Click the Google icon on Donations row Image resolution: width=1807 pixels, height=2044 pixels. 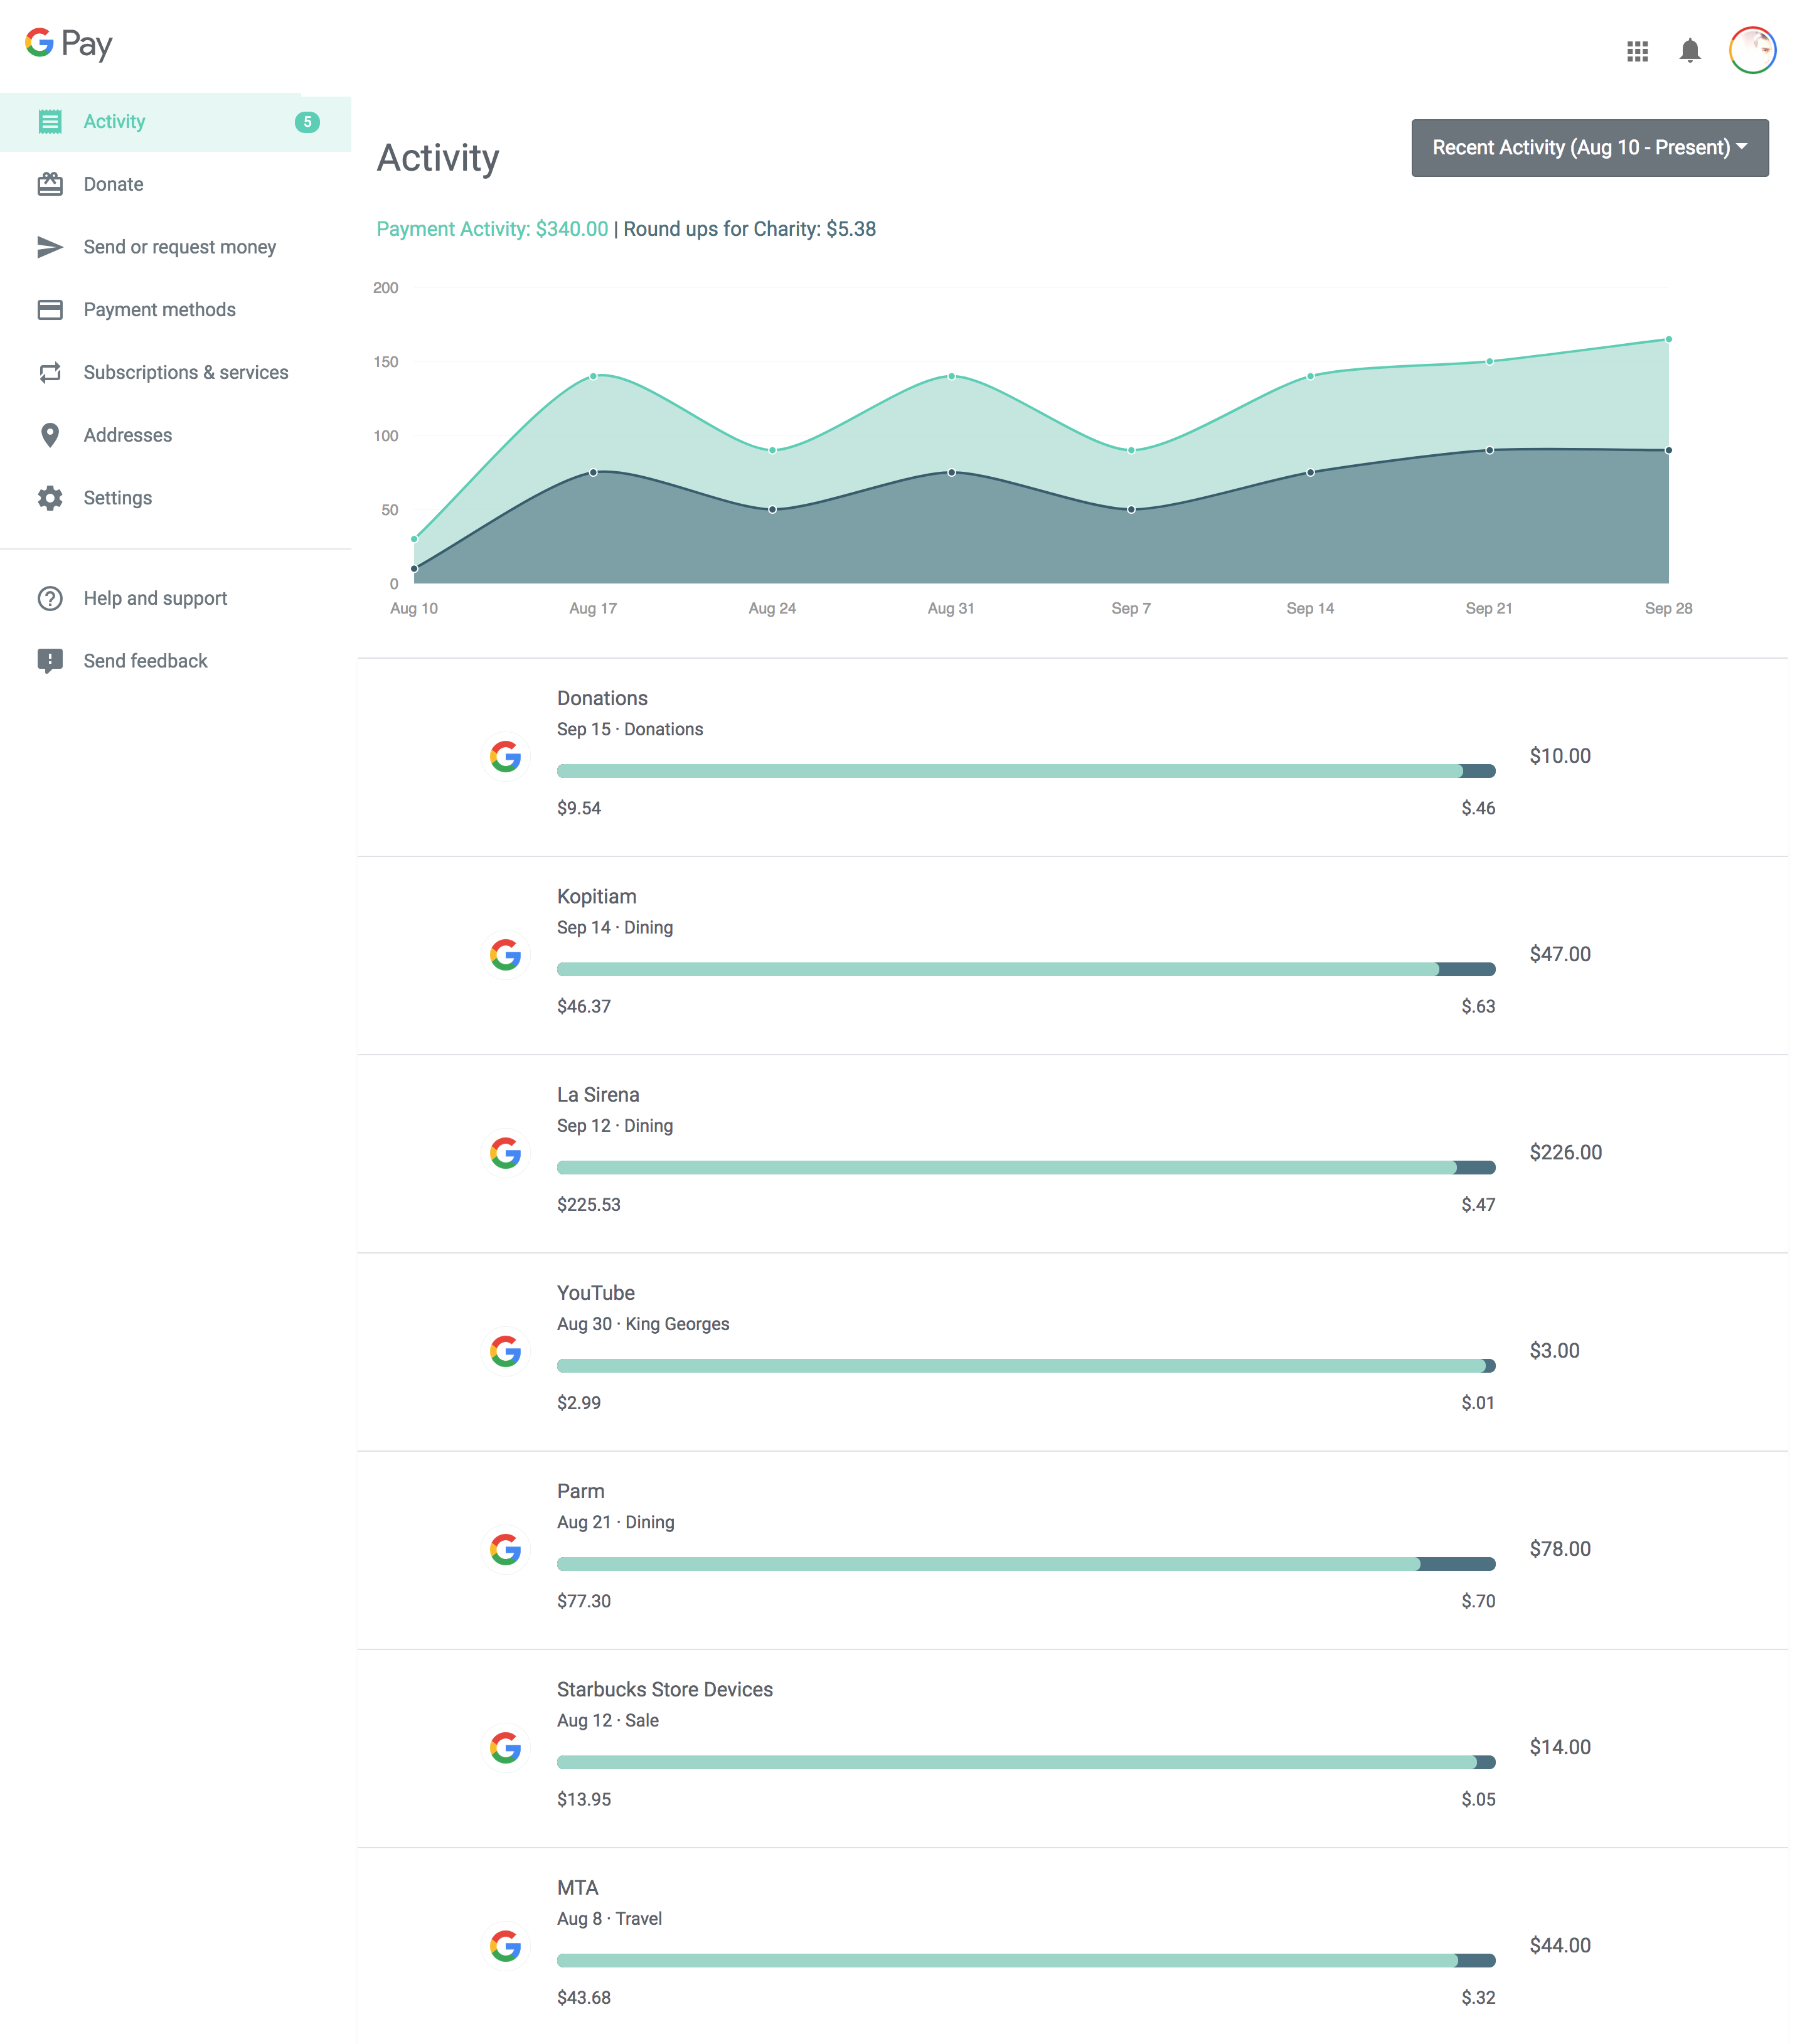click(506, 756)
